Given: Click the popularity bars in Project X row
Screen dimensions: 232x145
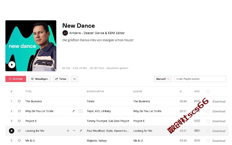Looking at the screenshot, I should point(197,121).
